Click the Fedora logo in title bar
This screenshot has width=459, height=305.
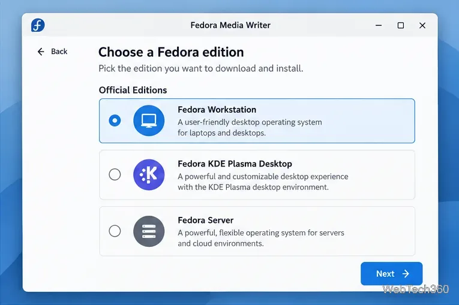pyautogui.click(x=38, y=25)
